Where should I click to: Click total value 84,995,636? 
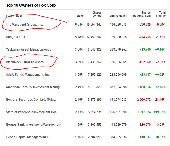[119, 137]
